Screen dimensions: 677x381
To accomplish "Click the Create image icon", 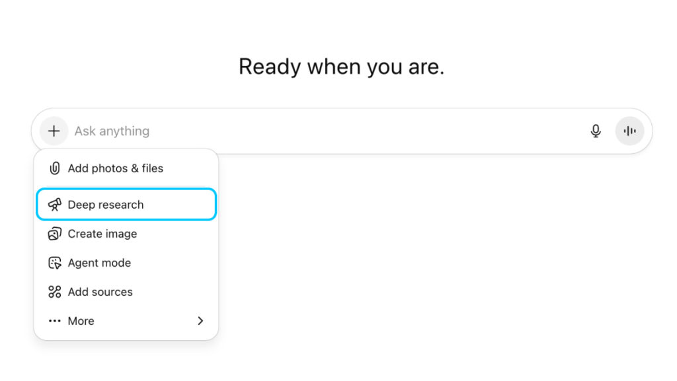I will (56, 234).
